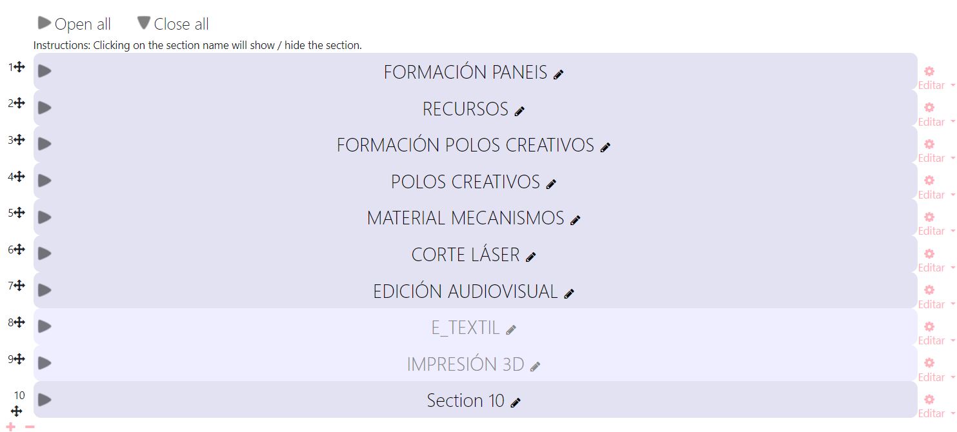The image size is (957, 432).
Task: Toggle the E_TEXTIL section arrow
Action: [x=45, y=327]
